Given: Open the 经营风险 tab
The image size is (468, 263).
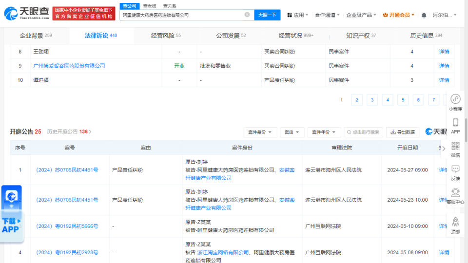Looking at the screenshot, I should click(166, 36).
